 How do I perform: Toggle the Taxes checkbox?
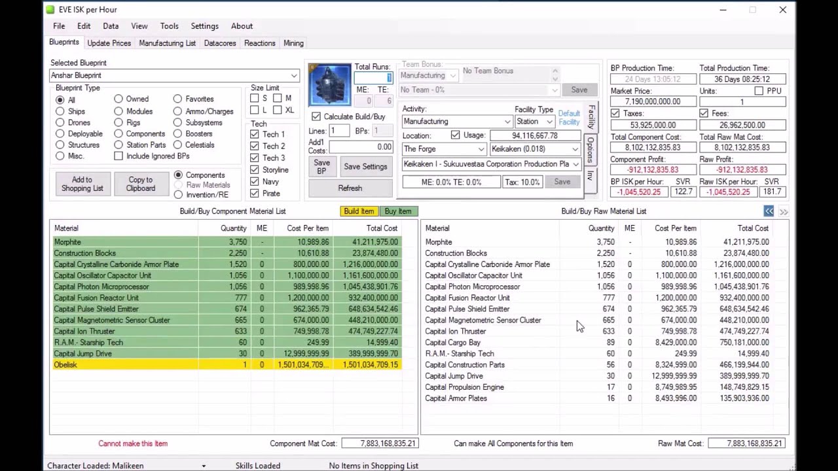click(615, 113)
